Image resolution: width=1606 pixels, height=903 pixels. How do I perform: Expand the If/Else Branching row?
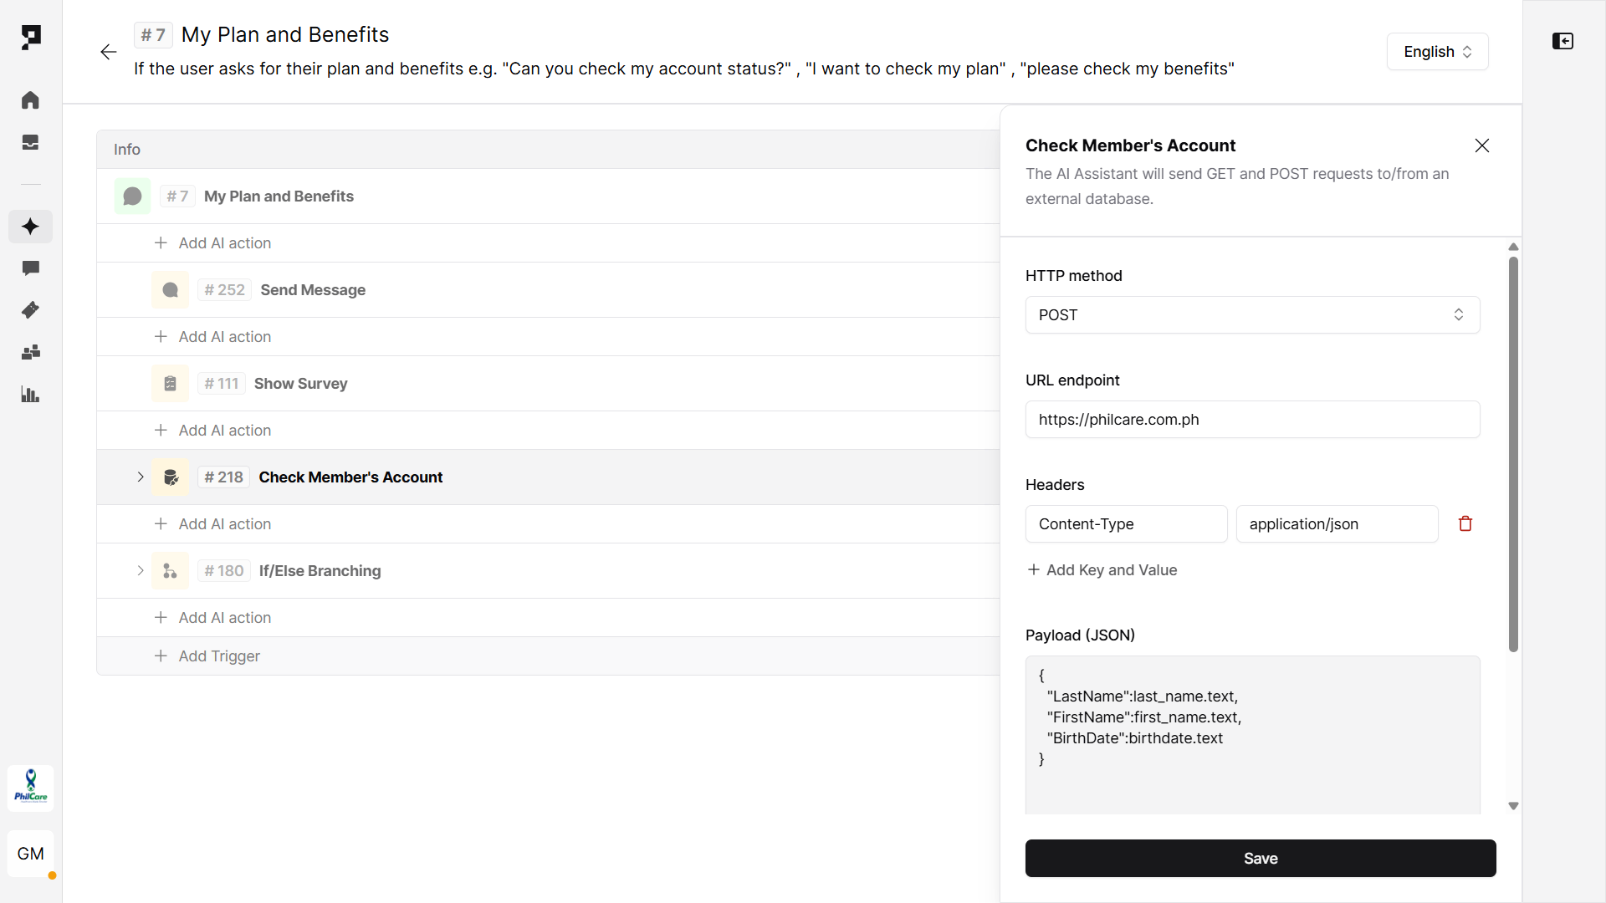141,571
